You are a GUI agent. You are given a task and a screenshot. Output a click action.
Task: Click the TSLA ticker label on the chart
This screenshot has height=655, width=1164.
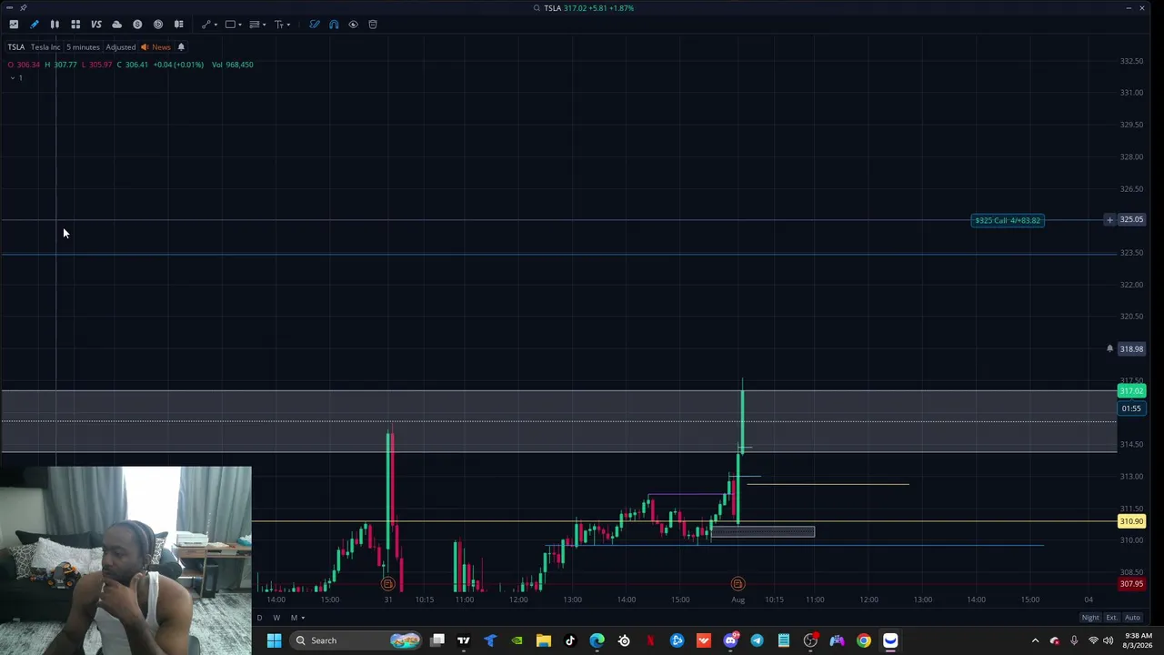click(16, 47)
